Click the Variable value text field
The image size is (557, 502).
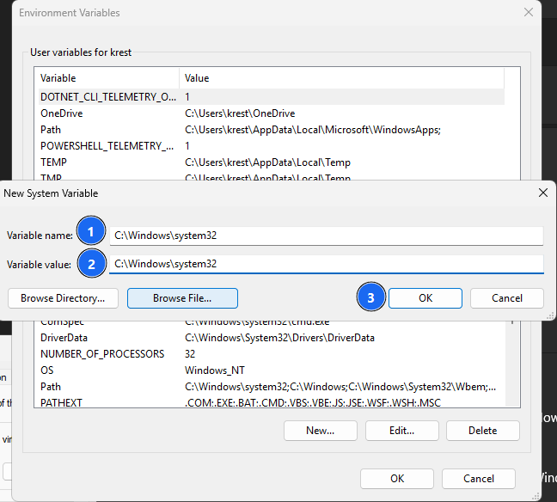click(327, 264)
